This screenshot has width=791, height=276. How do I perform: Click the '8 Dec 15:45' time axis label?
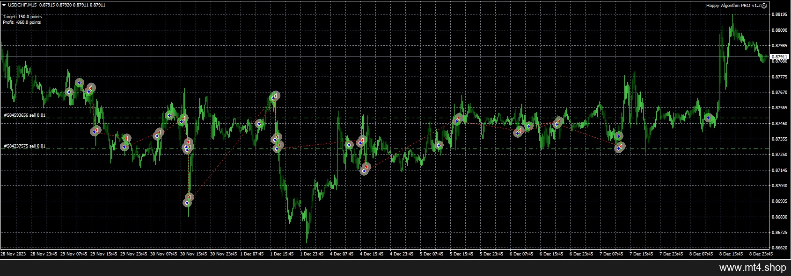coord(731,255)
